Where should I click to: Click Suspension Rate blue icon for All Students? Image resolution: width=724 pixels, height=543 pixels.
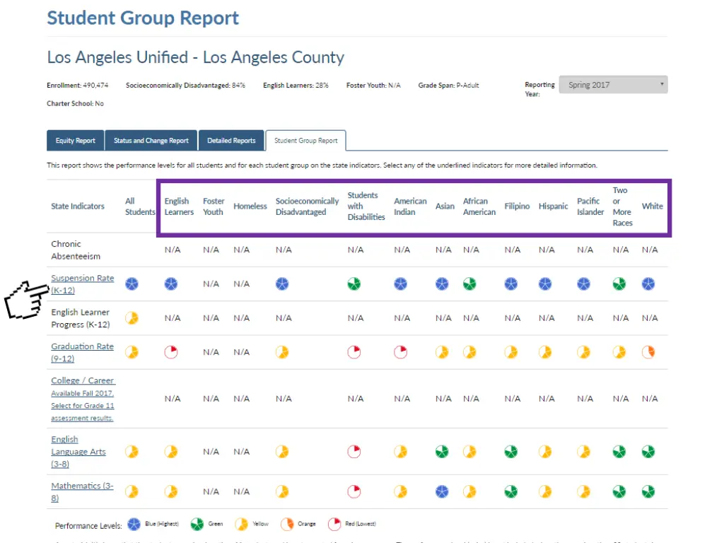pyautogui.click(x=132, y=284)
